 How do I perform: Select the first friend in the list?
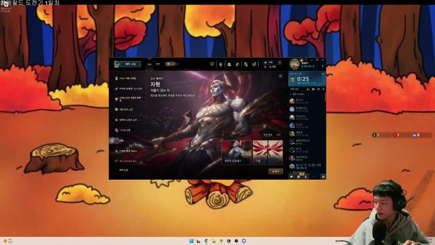pyautogui.click(x=306, y=101)
